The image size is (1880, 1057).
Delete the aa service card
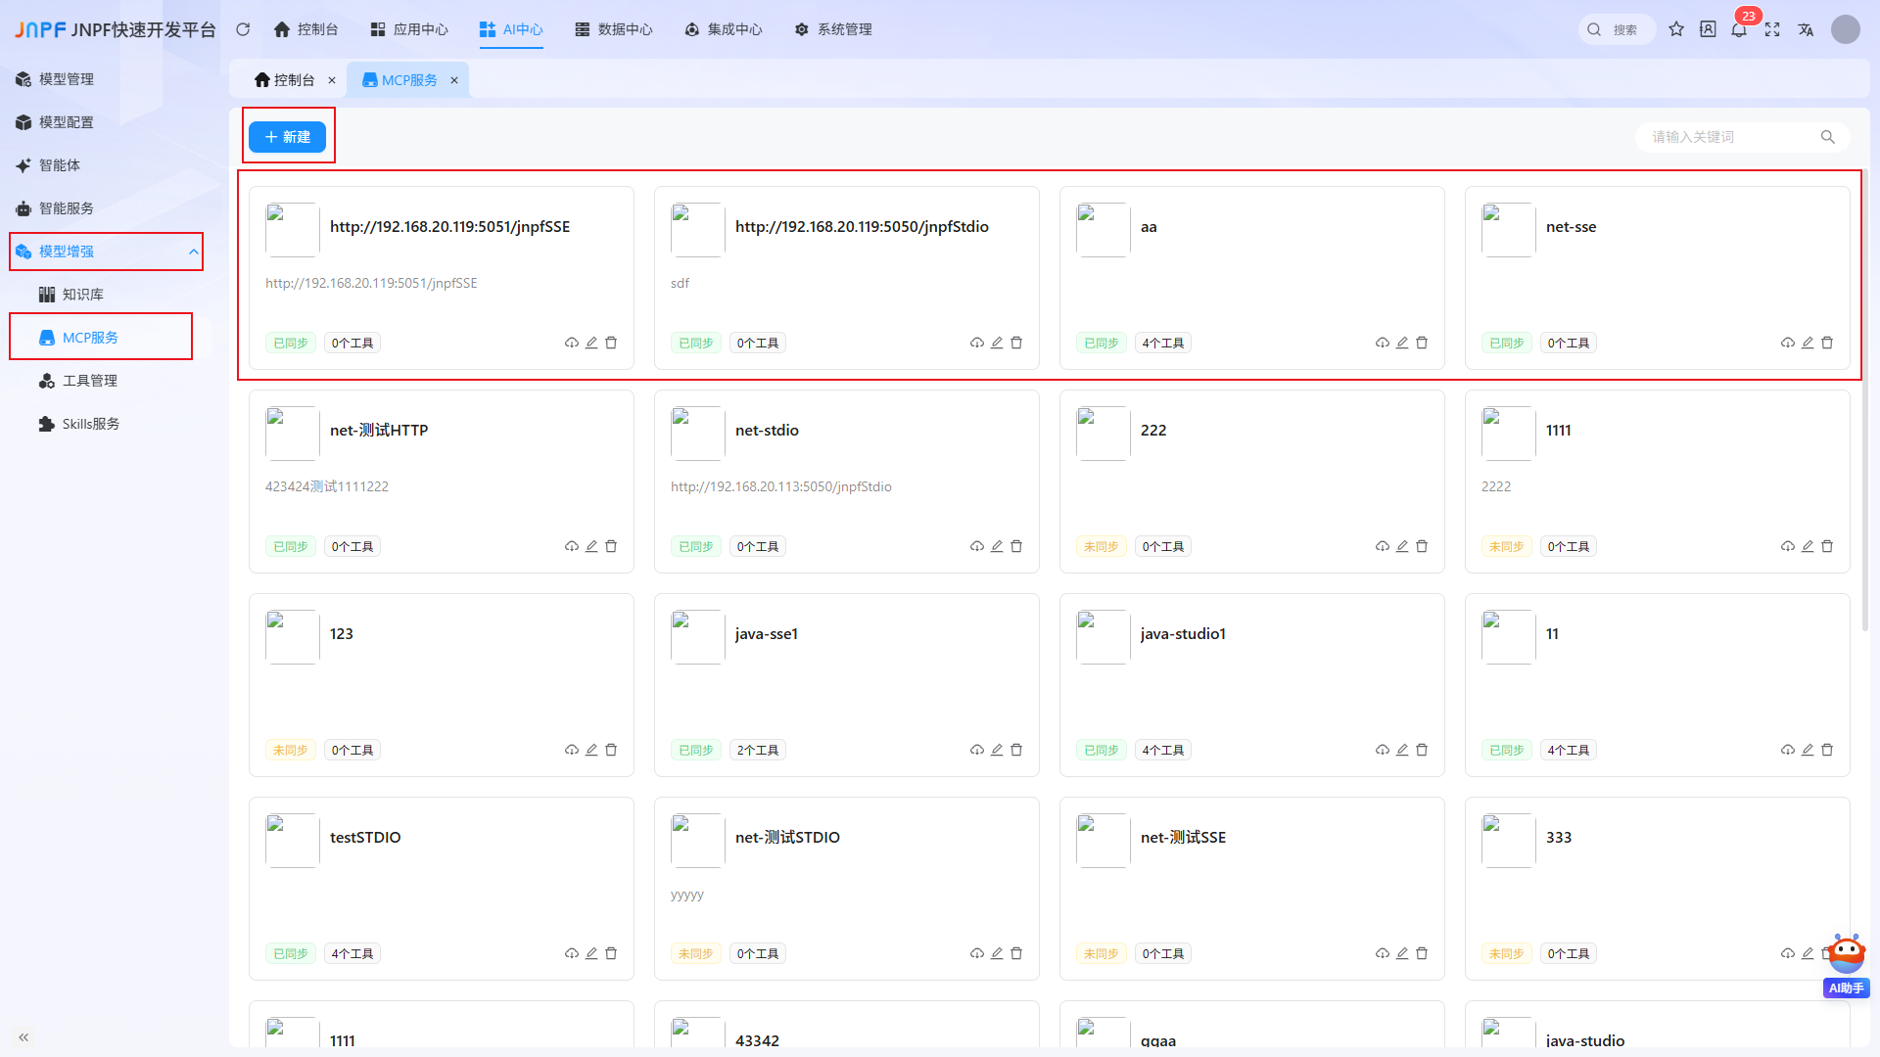(x=1422, y=343)
